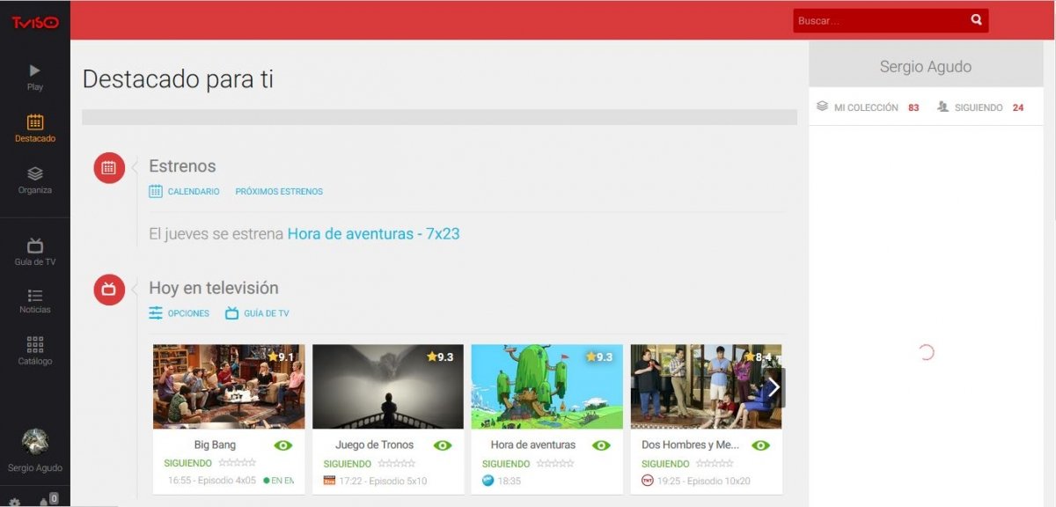Click Juego de Tronos channel logo
The image size is (1056, 507).
coord(329,481)
